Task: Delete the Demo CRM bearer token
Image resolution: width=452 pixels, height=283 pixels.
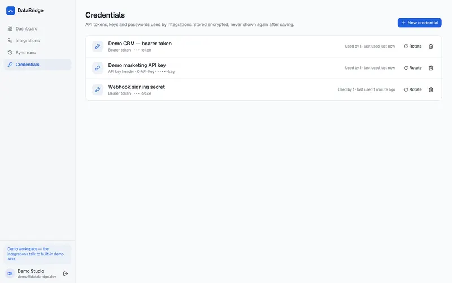Action: point(431,46)
